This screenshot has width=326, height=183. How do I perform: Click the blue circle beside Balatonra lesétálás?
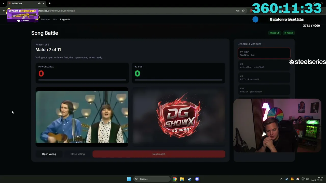pos(255,19)
